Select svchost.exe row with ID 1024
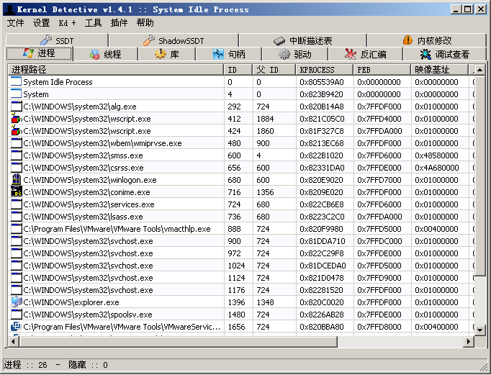This screenshot has height=375, width=491. [x=241, y=266]
